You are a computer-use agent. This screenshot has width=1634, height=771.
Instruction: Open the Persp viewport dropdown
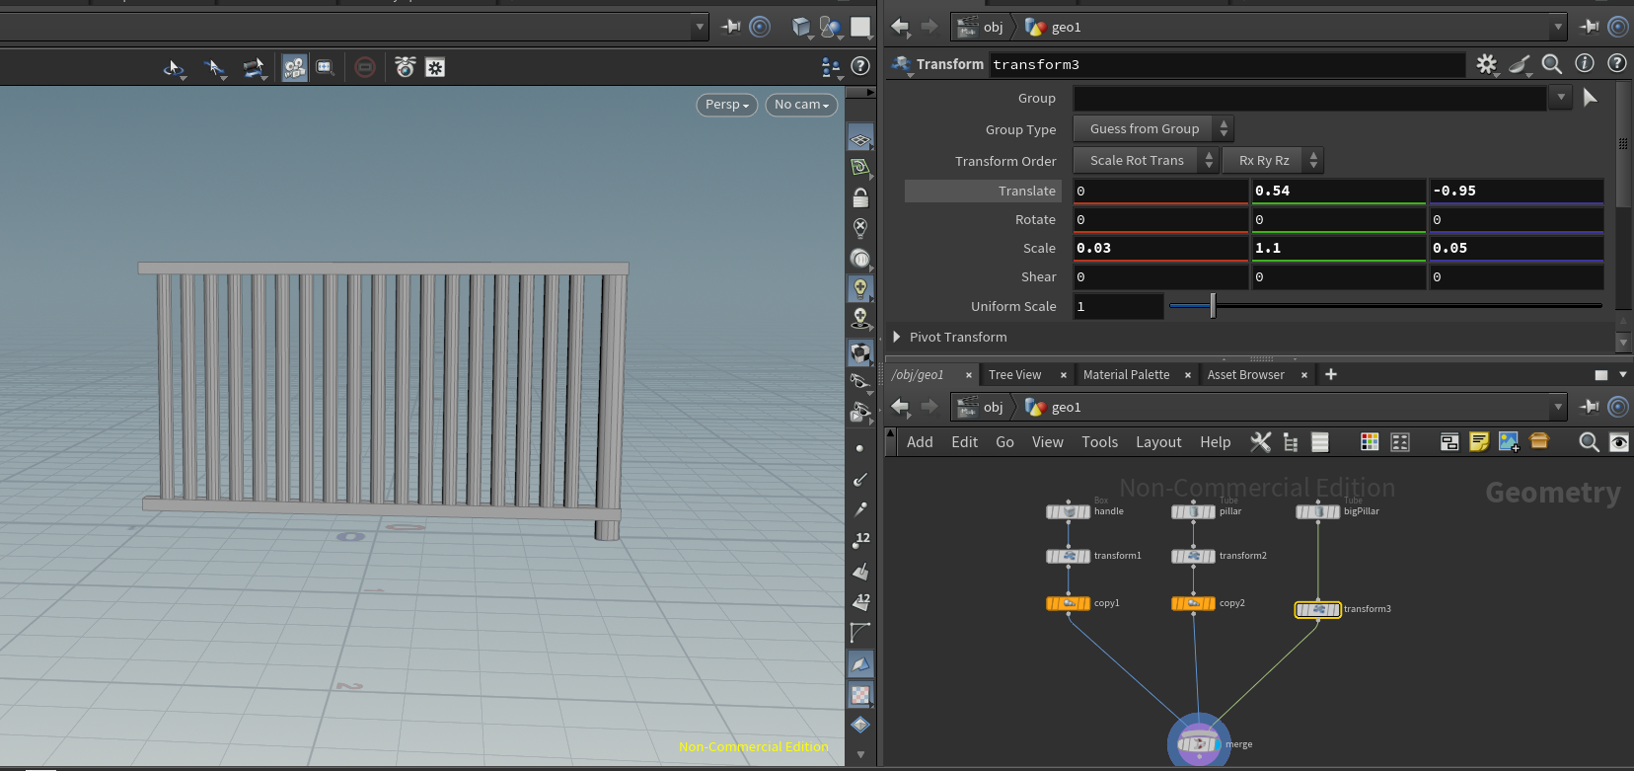[x=727, y=105]
